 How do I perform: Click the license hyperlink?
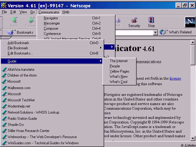pyautogui.click(x=175, y=78)
